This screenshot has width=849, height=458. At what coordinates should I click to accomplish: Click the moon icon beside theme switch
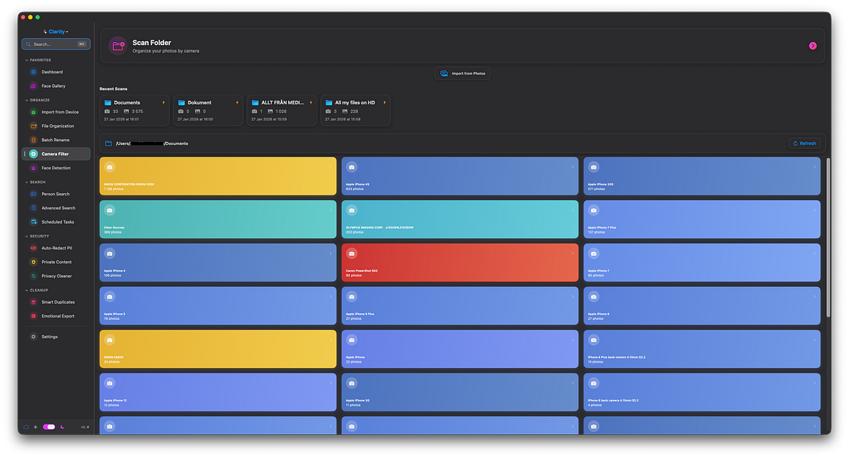63,427
